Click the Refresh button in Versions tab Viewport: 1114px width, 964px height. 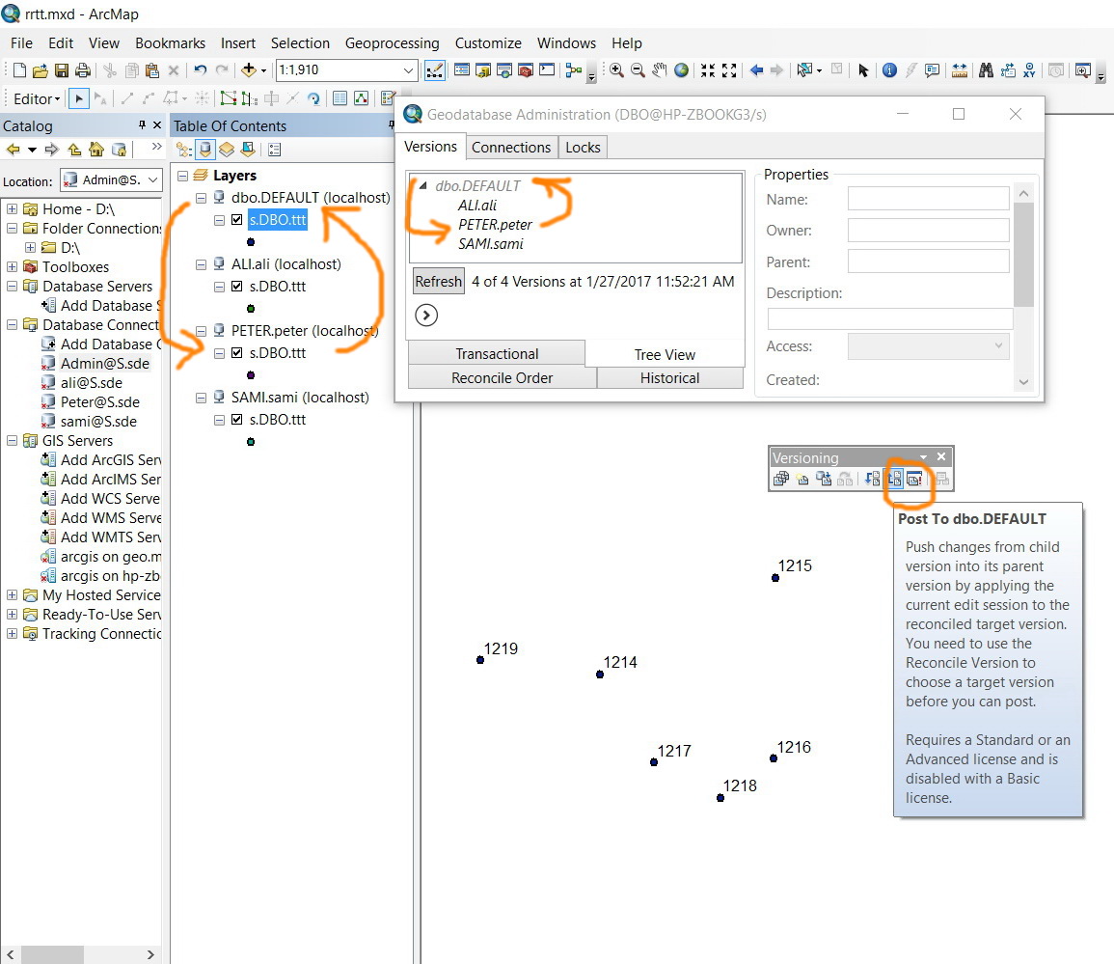(x=438, y=282)
